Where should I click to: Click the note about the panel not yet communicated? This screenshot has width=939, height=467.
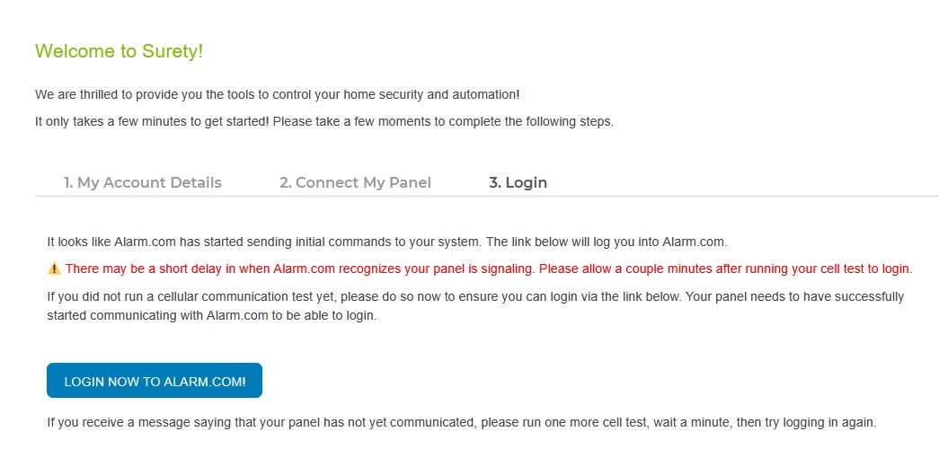click(462, 422)
